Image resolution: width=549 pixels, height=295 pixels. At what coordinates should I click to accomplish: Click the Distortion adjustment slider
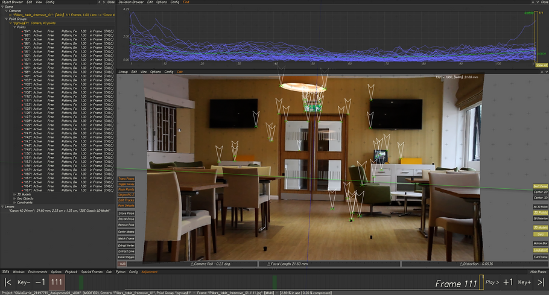pos(475,264)
